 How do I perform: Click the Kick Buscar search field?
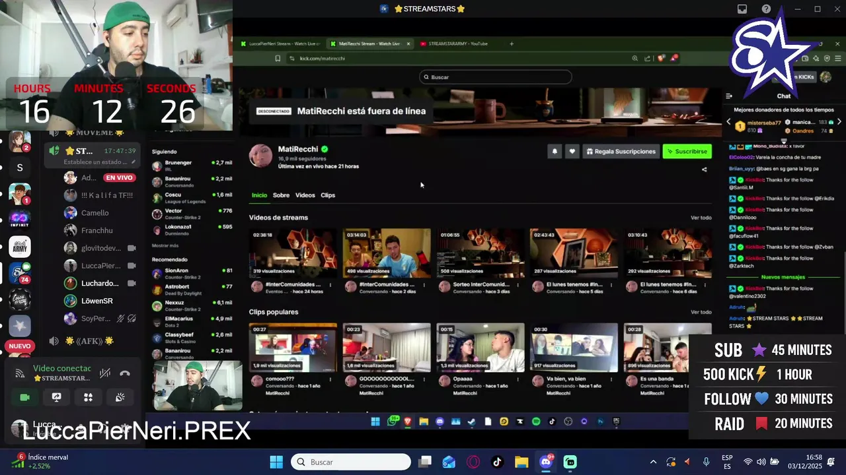496,77
